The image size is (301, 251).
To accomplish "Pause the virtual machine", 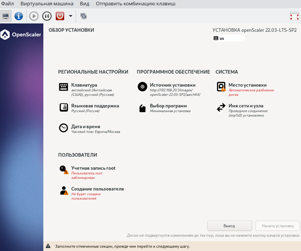I will click(47, 16).
